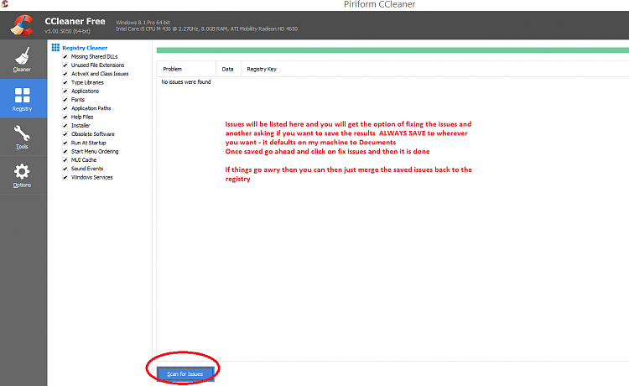Click the 'No issues were found' text

click(186, 82)
